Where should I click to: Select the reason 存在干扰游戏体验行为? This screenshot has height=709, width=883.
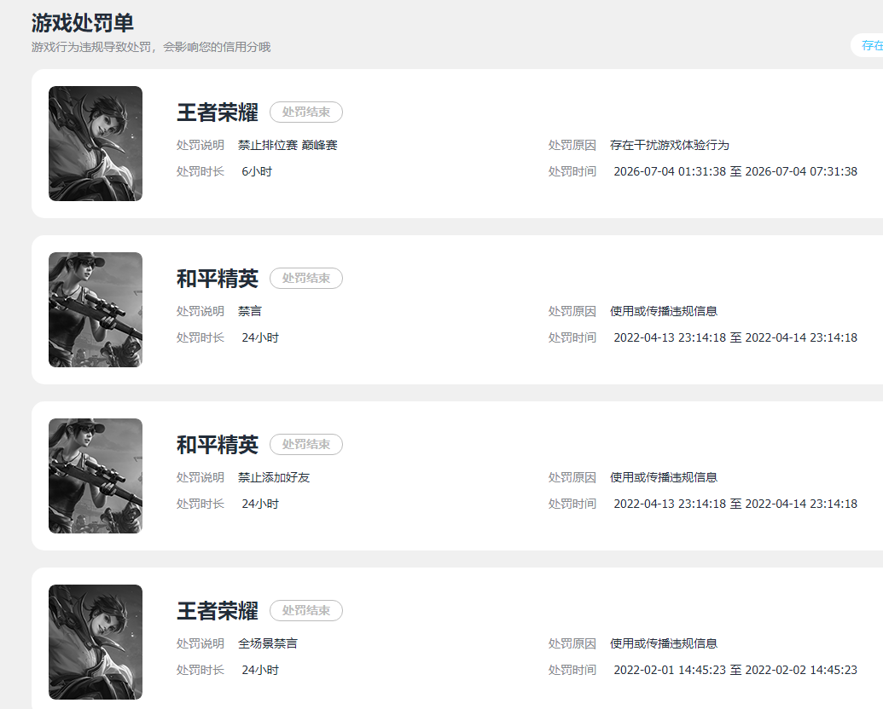point(670,145)
